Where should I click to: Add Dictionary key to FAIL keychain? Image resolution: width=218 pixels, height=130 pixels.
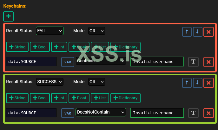click(125, 47)
